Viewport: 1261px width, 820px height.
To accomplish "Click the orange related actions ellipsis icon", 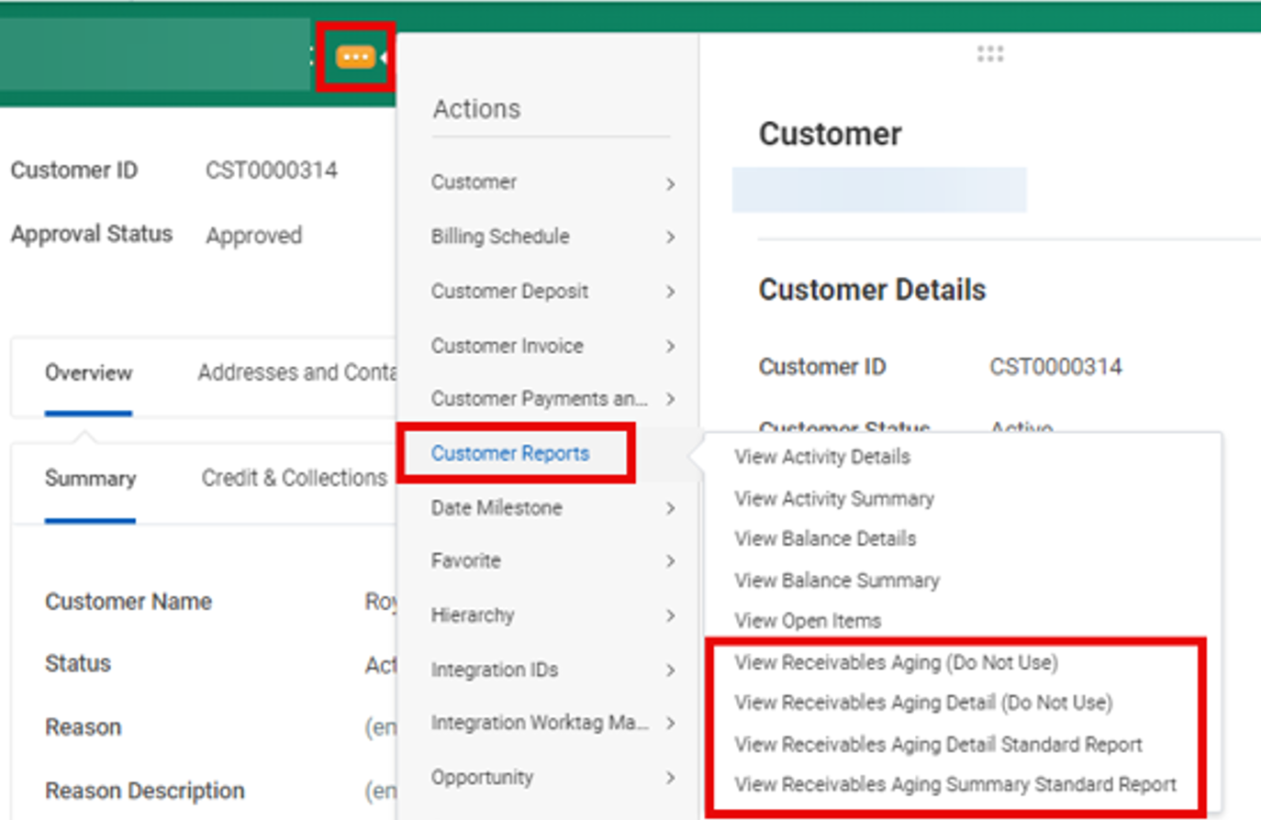I will point(355,58).
